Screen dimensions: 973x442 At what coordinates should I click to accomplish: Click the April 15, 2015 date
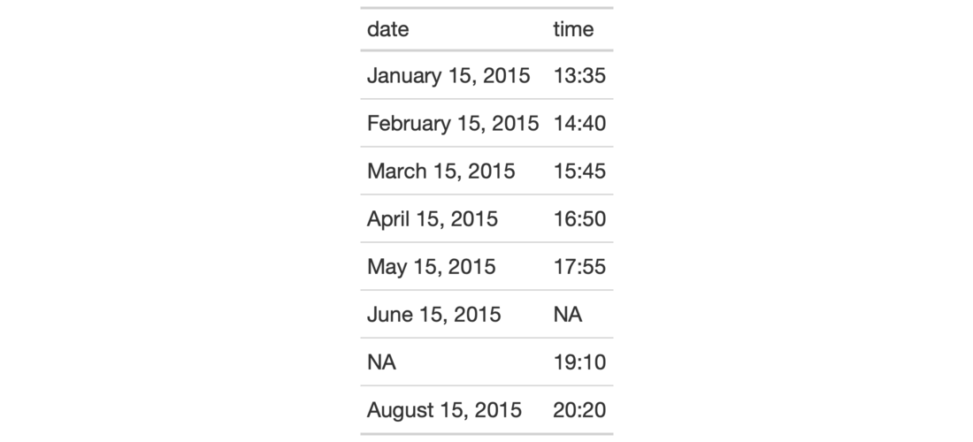point(433,219)
